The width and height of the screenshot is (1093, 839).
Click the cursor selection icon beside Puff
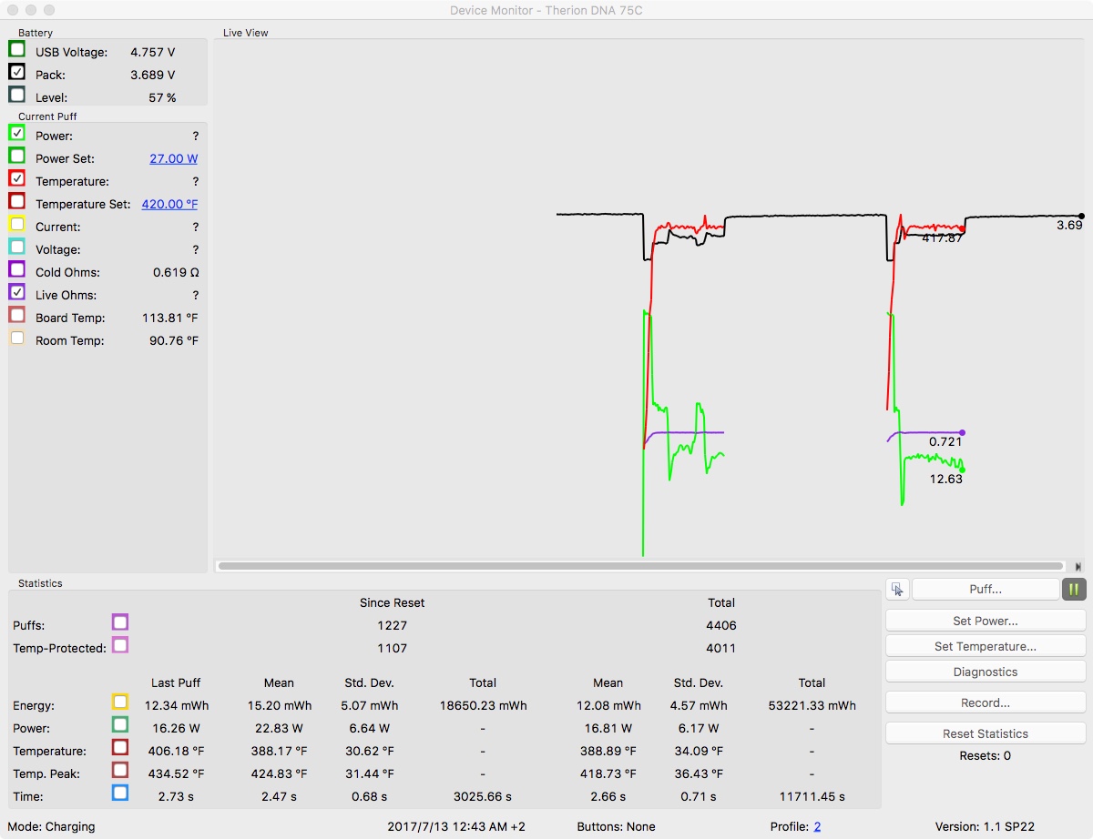click(897, 589)
